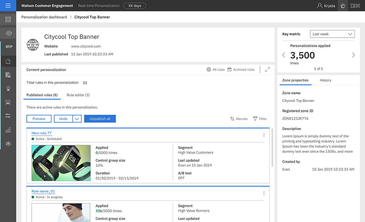
Task: Click the rules list vertical scrollbar
Action: tap(272, 148)
